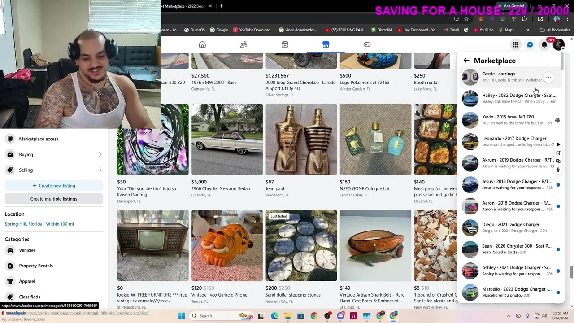Open Chrome extensions puzzle icon
Screen dimensions: 574x323
tap(525, 19)
